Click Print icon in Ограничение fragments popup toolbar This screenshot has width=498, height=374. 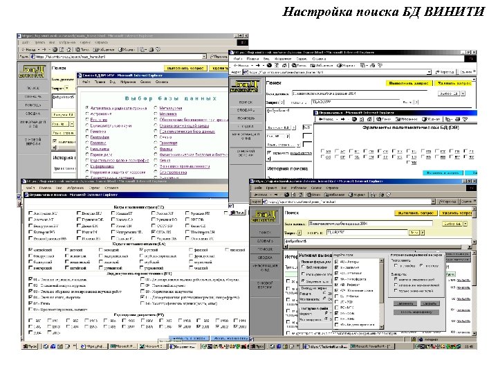point(458,119)
